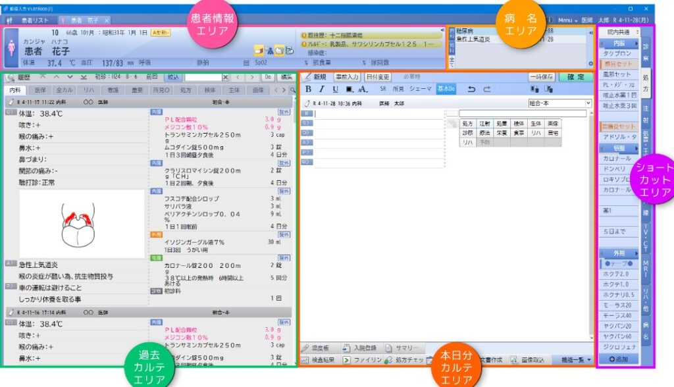Screen dimensions: 674x387
Task: Undo the last chart edit
Action: point(471,90)
